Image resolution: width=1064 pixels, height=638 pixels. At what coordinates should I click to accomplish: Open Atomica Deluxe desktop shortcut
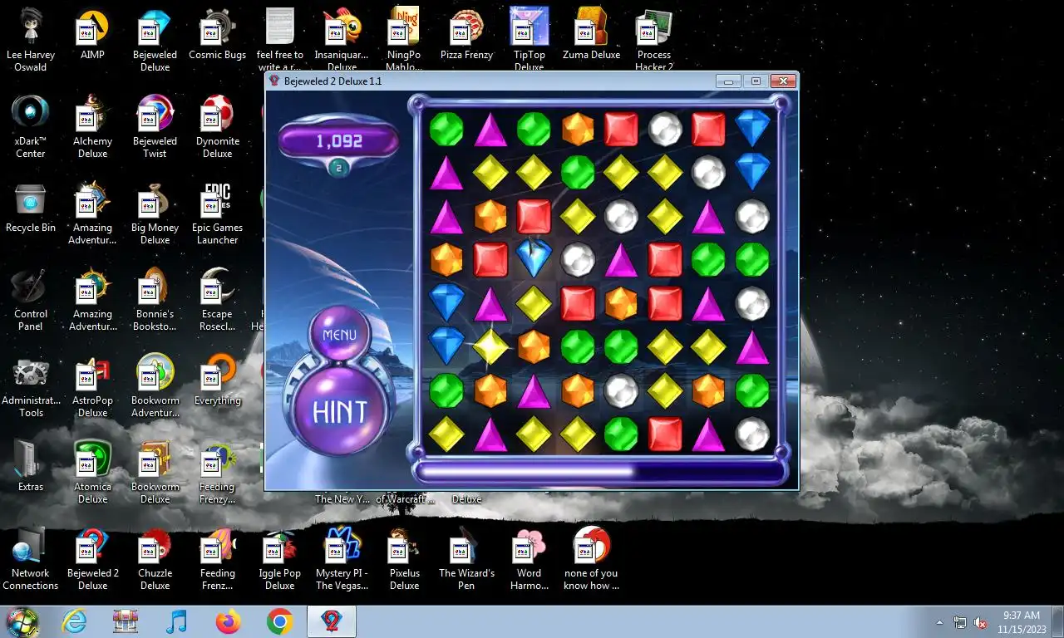point(92,472)
